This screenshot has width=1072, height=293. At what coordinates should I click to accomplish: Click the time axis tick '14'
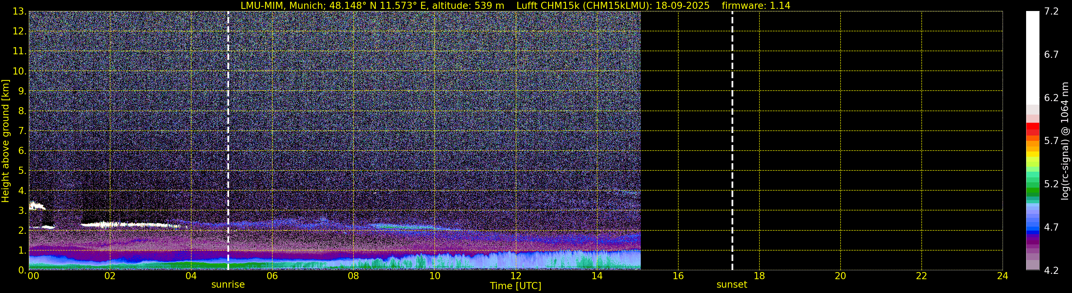click(x=597, y=276)
